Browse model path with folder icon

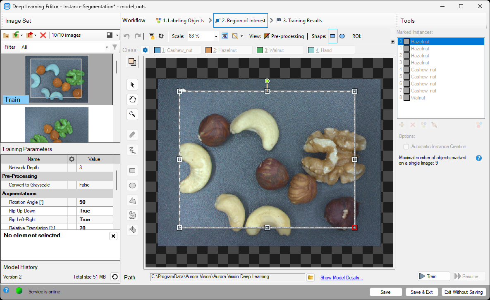[x=311, y=277]
